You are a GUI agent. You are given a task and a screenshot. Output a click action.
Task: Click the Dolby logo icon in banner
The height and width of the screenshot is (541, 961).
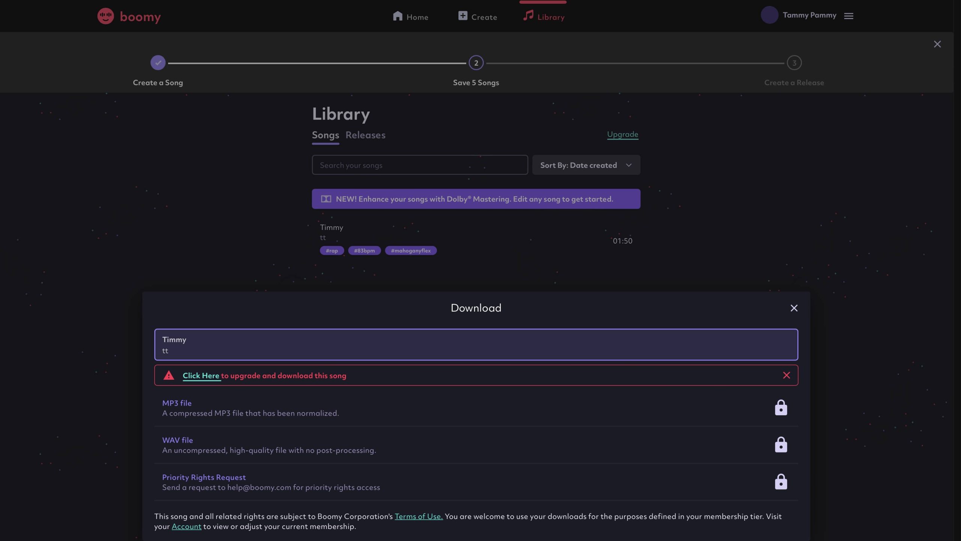coord(326,199)
